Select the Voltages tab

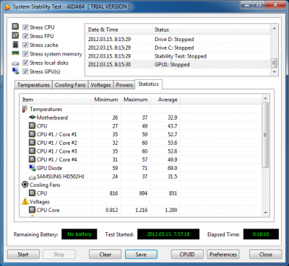[x=100, y=85]
